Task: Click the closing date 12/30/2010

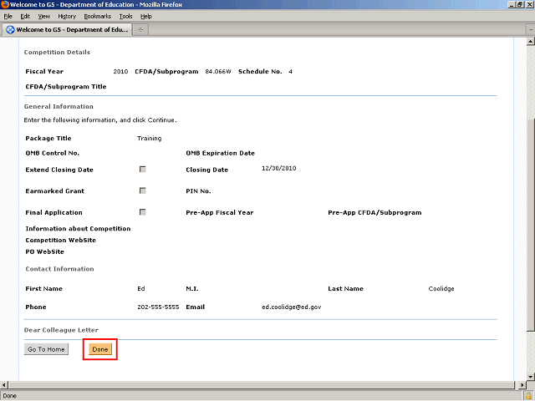Action: (278, 168)
